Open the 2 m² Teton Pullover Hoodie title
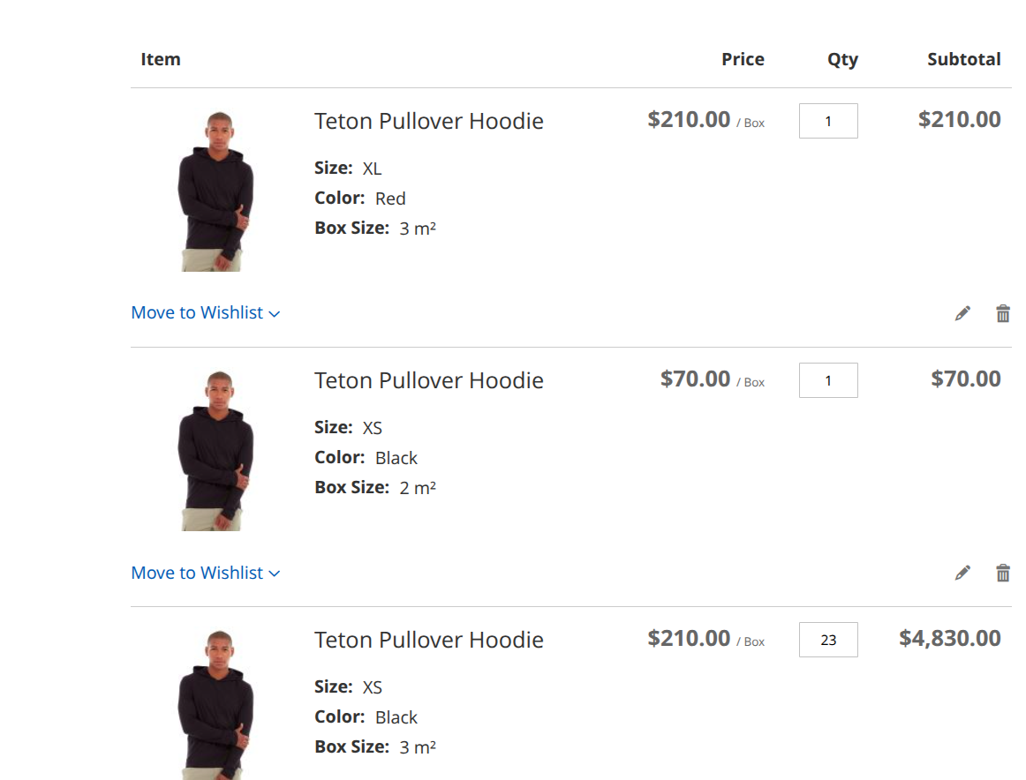The height and width of the screenshot is (780, 1026). [428, 380]
